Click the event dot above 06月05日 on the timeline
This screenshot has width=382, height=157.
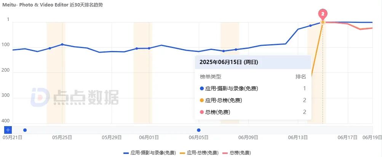point(199,130)
